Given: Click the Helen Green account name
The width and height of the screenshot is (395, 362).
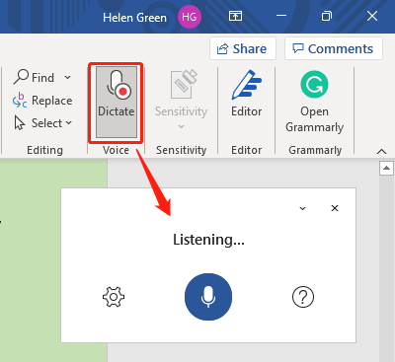Looking at the screenshot, I should click(x=134, y=18).
